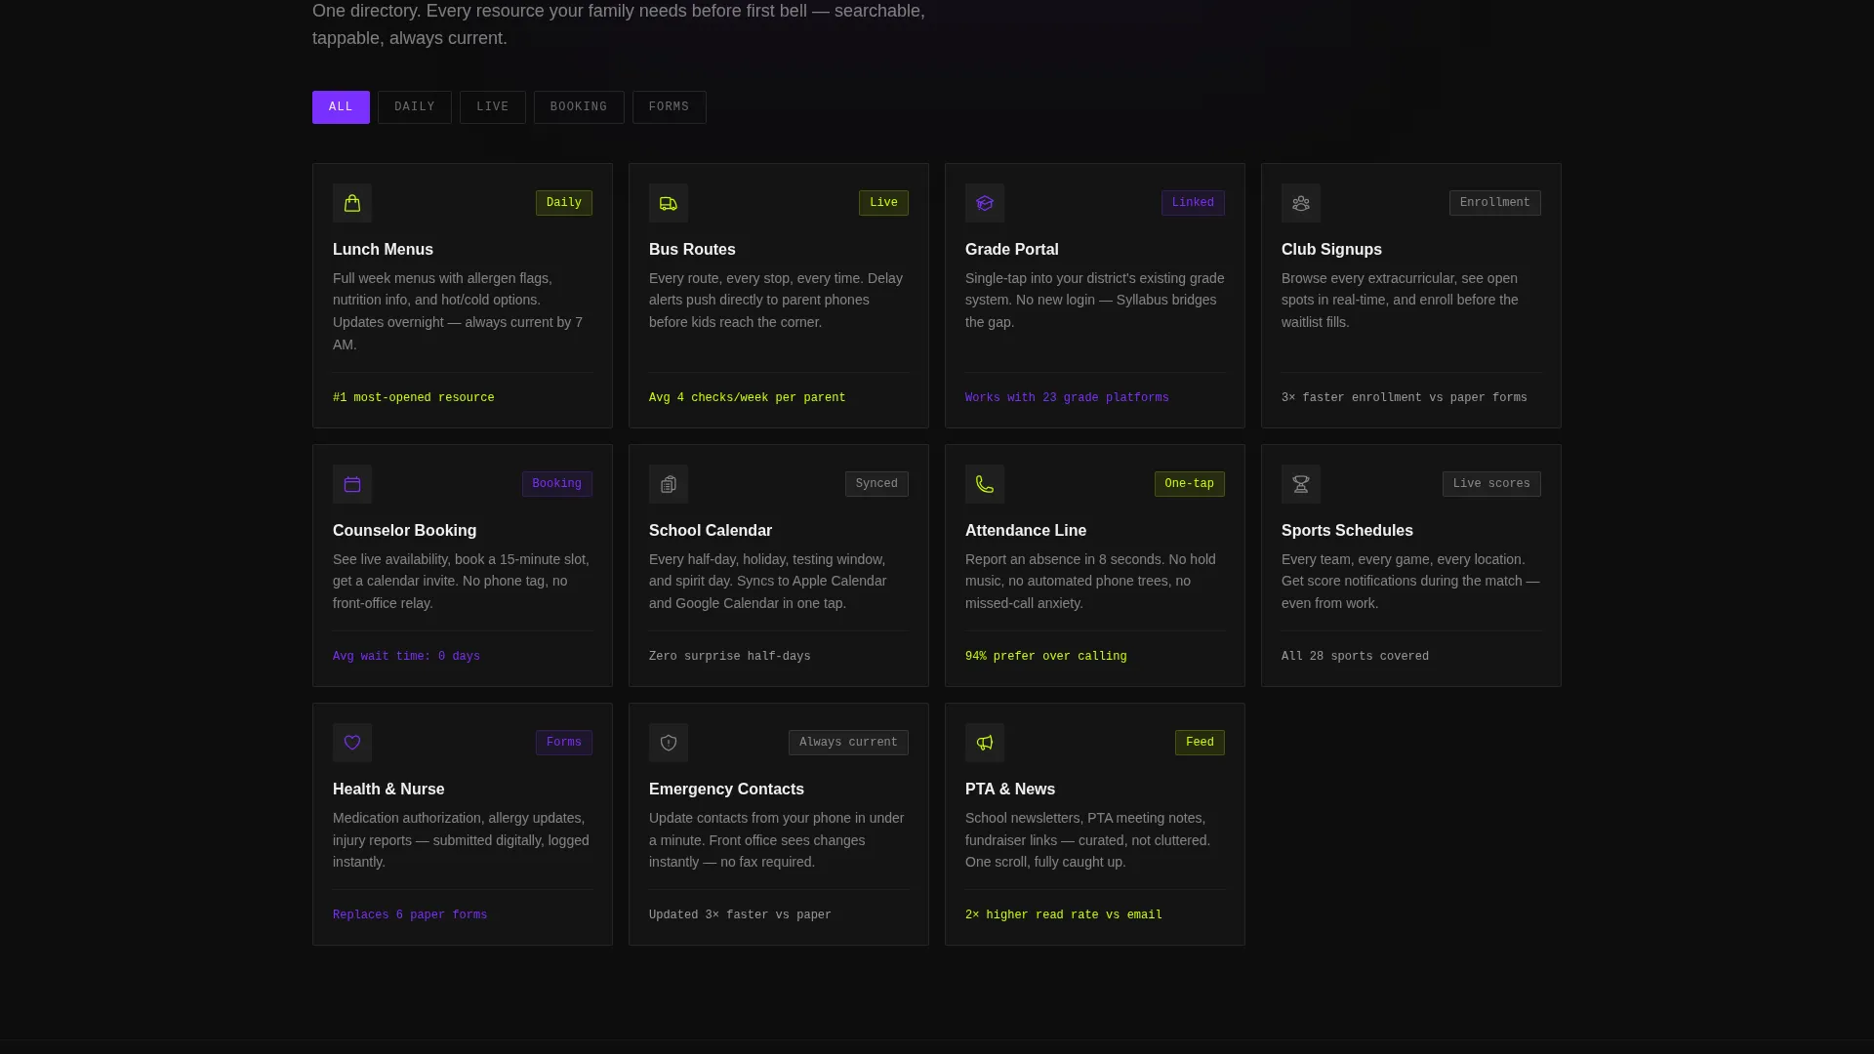
Task: Click the Lunch Menus bag icon
Action: (x=352, y=203)
